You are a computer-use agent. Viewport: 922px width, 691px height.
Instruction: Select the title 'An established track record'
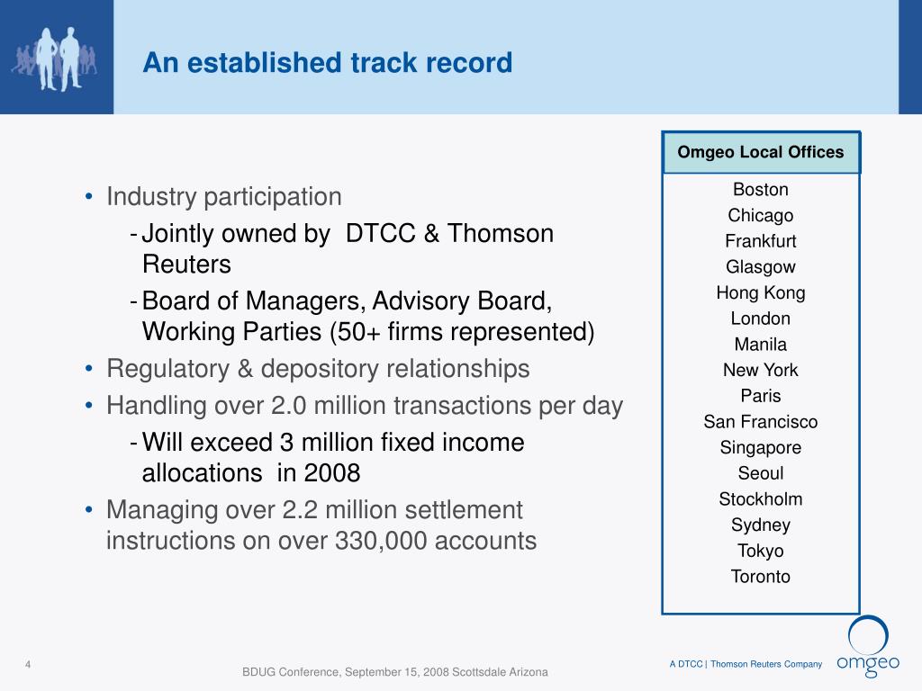tap(328, 62)
